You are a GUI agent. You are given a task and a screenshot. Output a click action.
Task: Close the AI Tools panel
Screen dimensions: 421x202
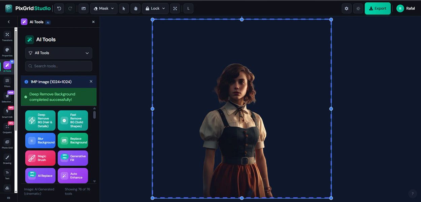pyautogui.click(x=93, y=22)
